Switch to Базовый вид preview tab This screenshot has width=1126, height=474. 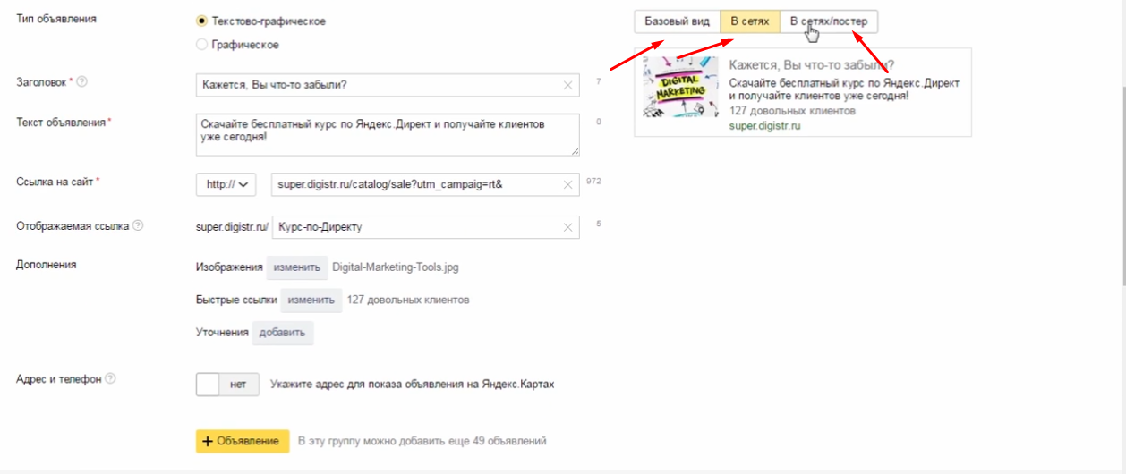click(677, 21)
